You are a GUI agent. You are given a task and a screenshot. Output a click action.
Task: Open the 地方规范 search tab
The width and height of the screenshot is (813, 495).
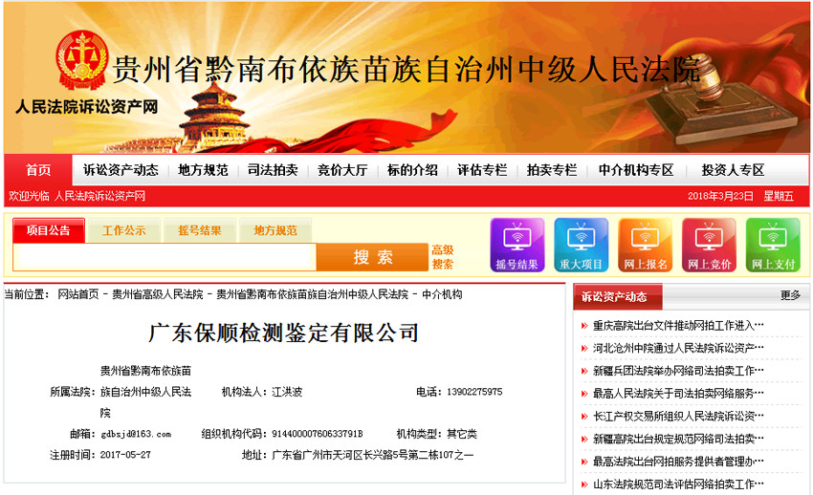[275, 230]
